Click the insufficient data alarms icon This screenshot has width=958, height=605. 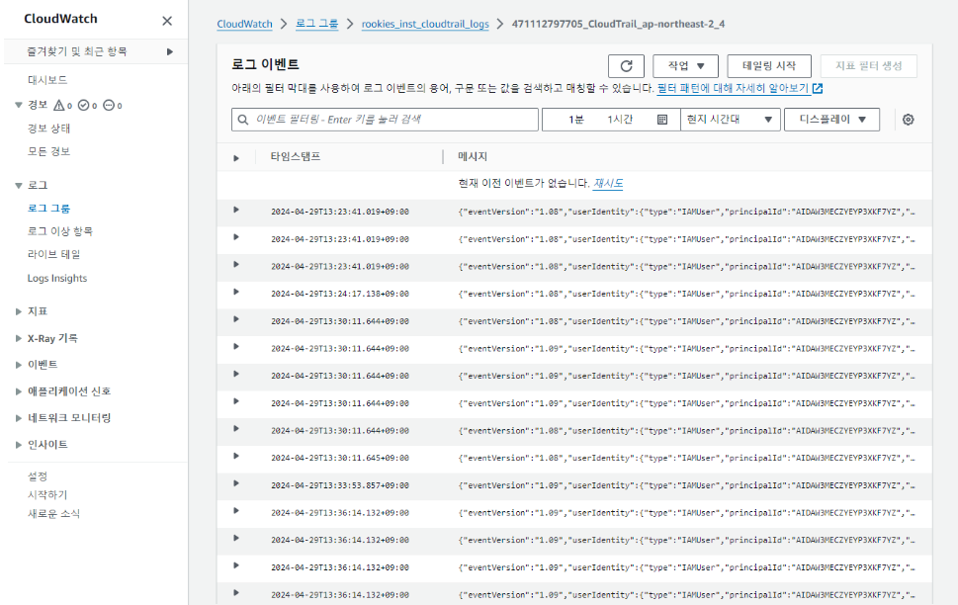coord(109,105)
